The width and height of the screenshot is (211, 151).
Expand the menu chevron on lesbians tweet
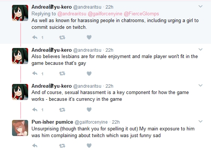click(200, 49)
